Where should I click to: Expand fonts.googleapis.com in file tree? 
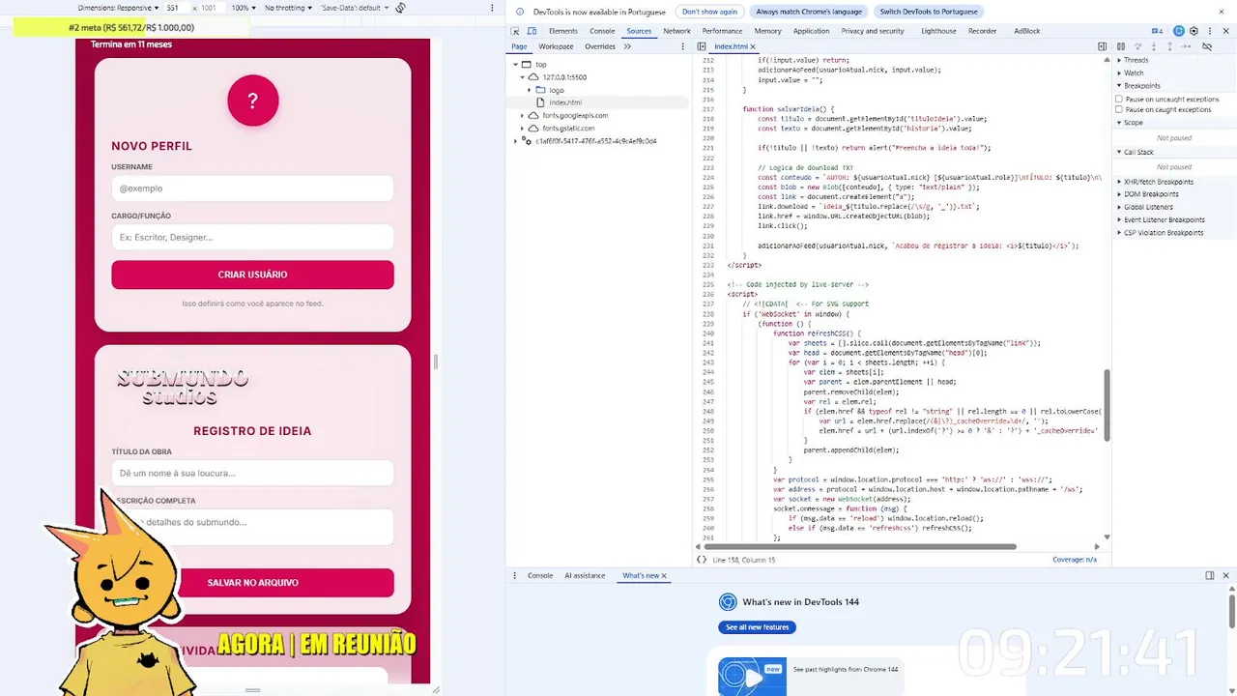[x=523, y=115]
